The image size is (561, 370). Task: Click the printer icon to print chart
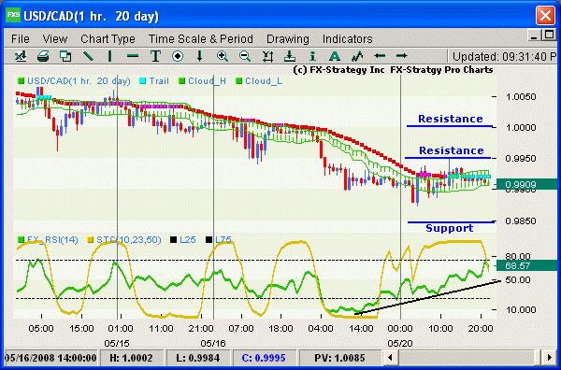(43, 56)
